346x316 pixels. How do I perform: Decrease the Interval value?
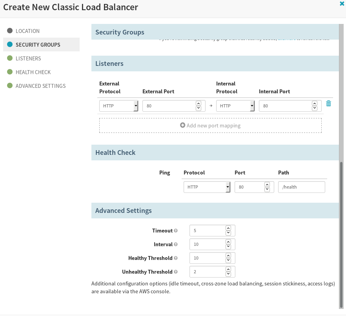tap(228, 247)
